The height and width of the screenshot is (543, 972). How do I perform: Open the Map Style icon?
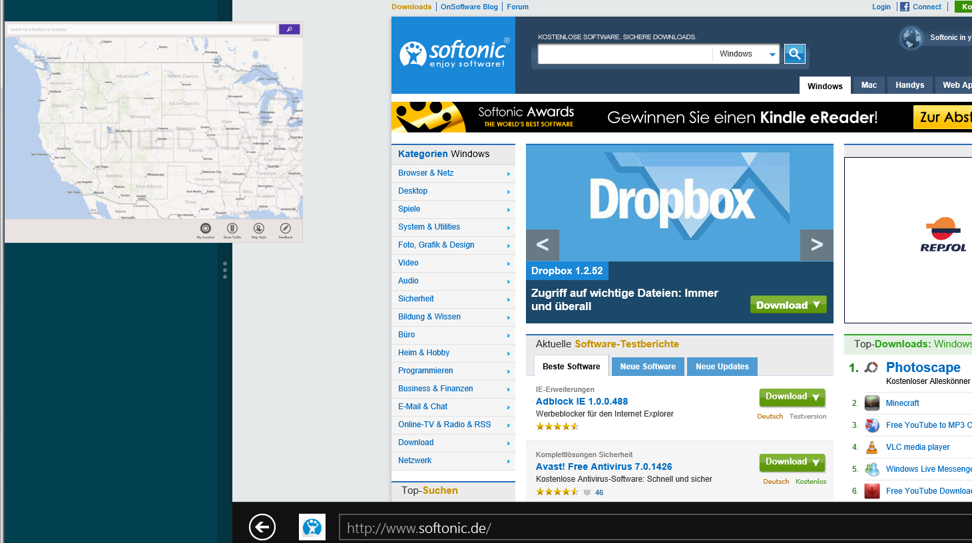(x=258, y=228)
